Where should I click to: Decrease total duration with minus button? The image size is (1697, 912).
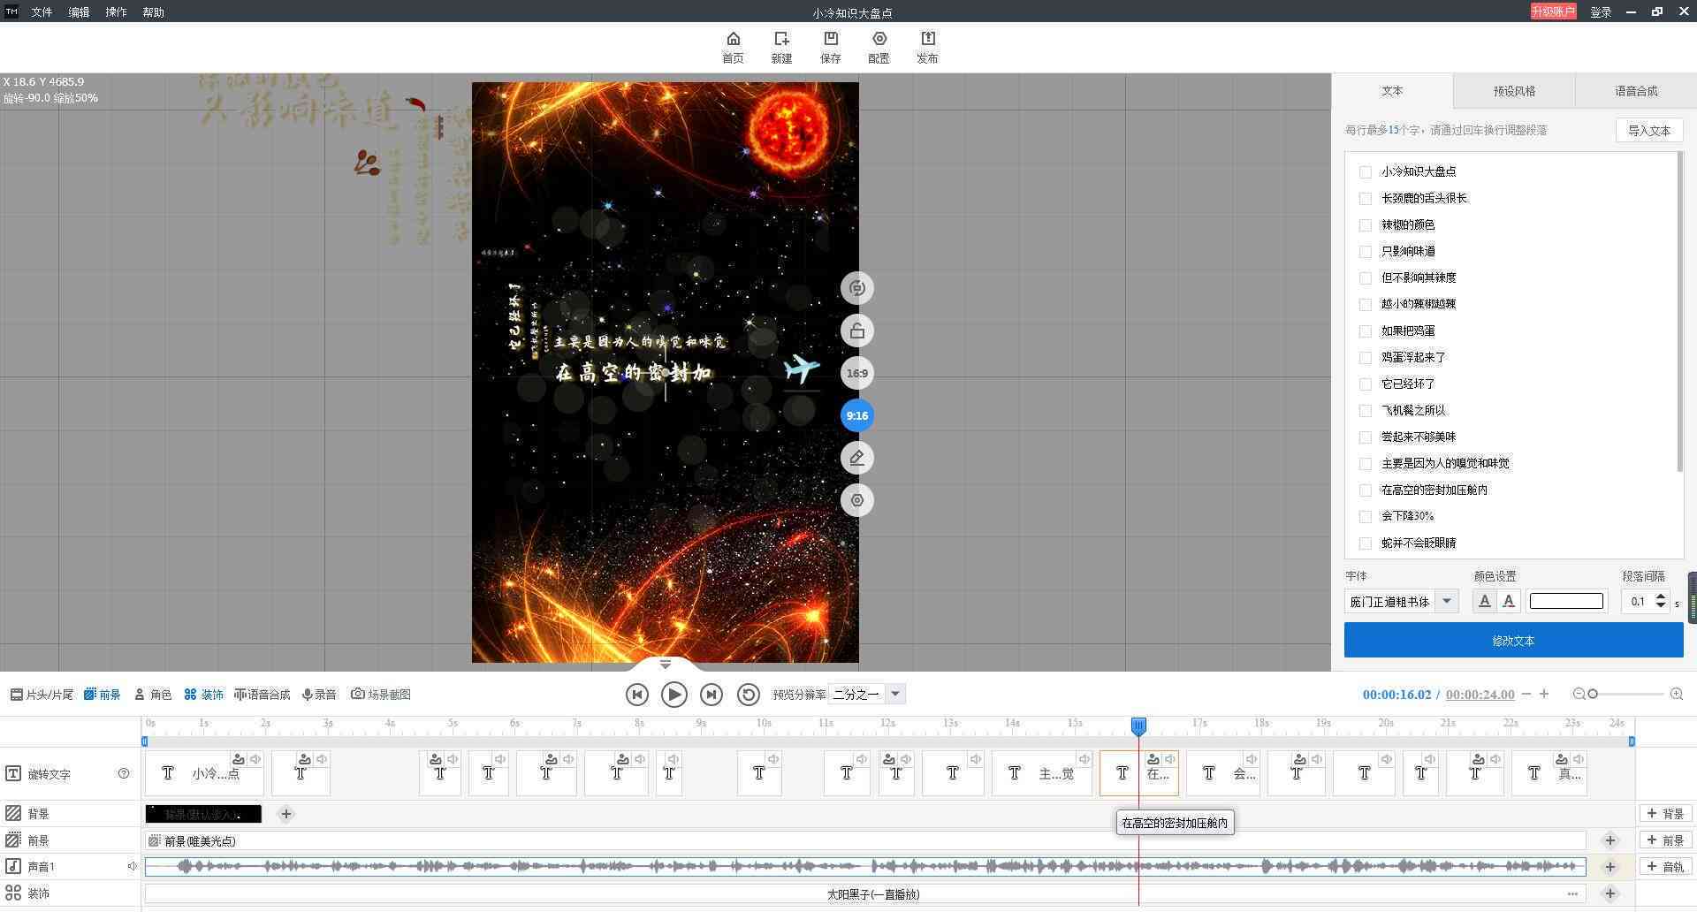(1526, 695)
